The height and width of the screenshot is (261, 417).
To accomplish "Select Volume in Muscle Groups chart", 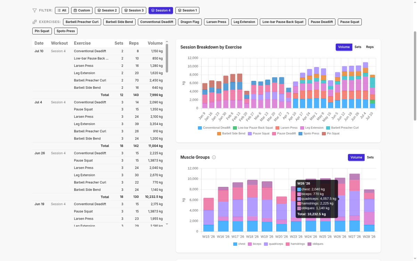I will coord(356,157).
